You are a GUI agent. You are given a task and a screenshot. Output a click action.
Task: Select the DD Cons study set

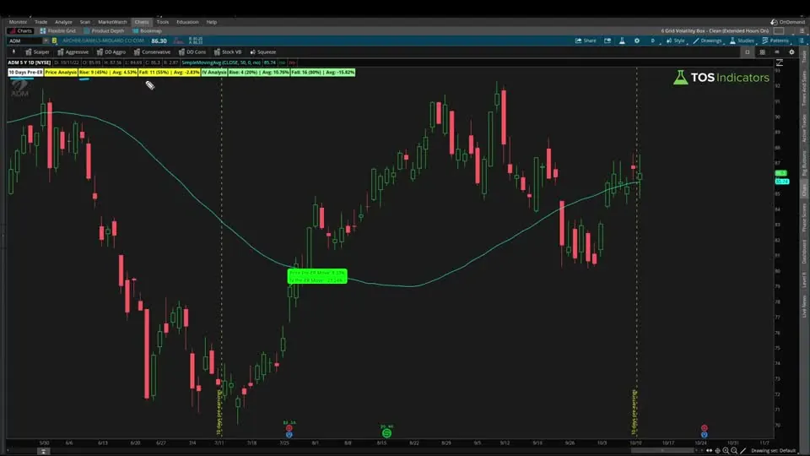click(x=192, y=52)
